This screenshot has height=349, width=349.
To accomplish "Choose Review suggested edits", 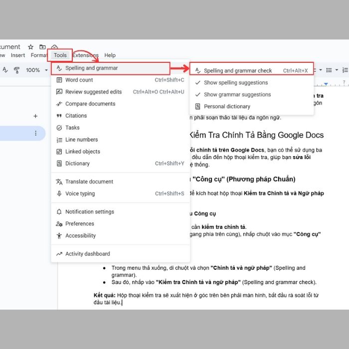I will point(120,92).
